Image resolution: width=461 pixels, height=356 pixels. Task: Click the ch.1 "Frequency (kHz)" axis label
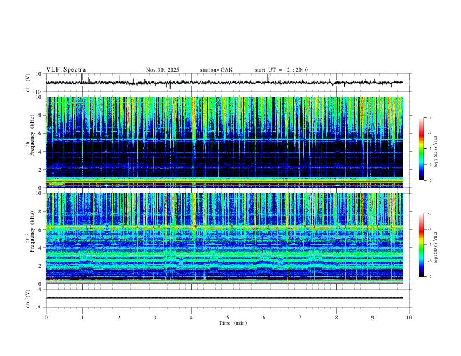[x=33, y=136]
